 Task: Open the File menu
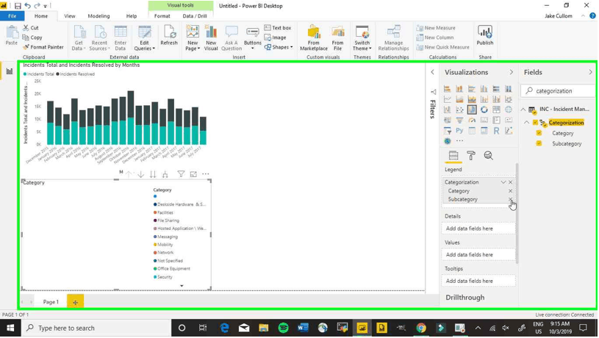(x=12, y=16)
